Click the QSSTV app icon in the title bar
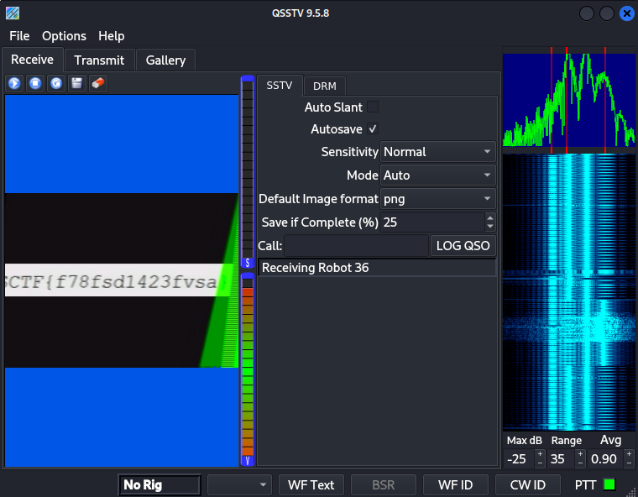The height and width of the screenshot is (497, 638). point(13,13)
